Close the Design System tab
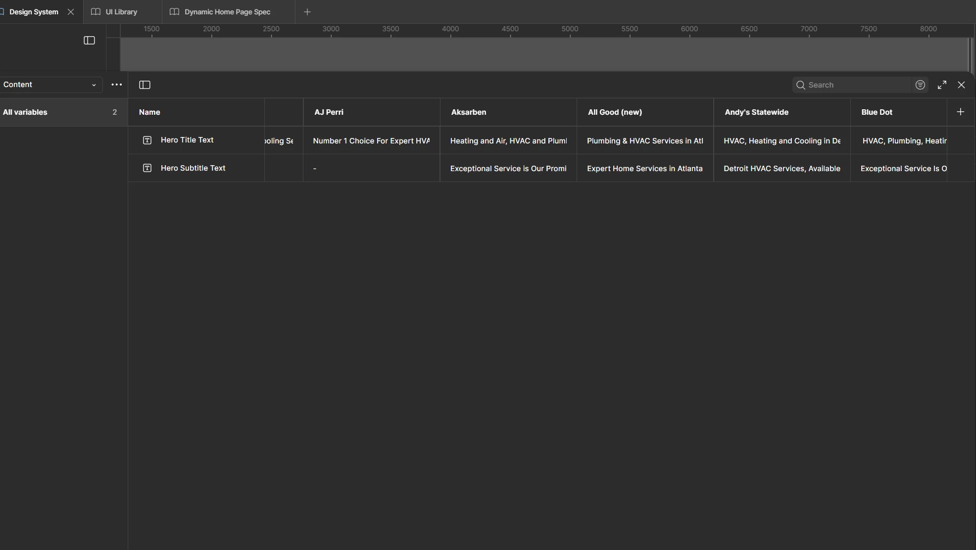The image size is (976, 550). pos(71,12)
